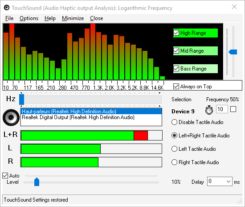Click the 470 frequency label
This screenshot has height=207, width=245.
point(74,88)
